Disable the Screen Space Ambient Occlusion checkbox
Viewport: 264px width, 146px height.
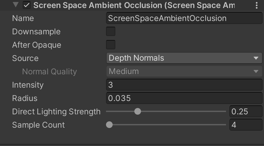click(27, 5)
